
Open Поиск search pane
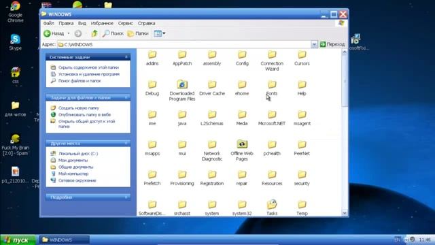pos(113,33)
